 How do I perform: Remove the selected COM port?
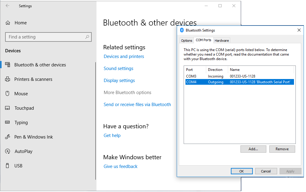pos(282,149)
